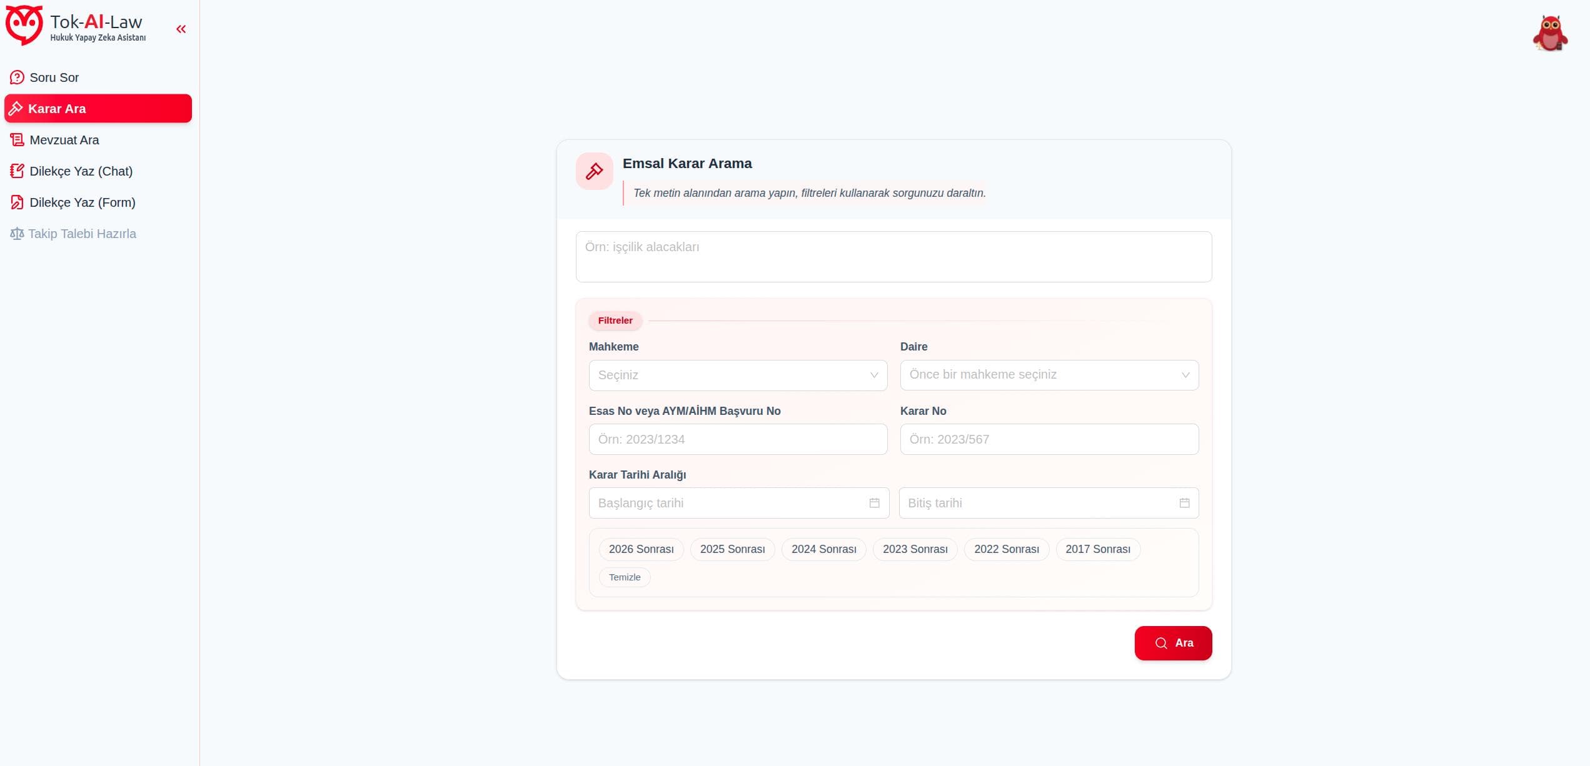Open calendar icon in Başlangıç tarihi field
1590x766 pixels.
(874, 503)
